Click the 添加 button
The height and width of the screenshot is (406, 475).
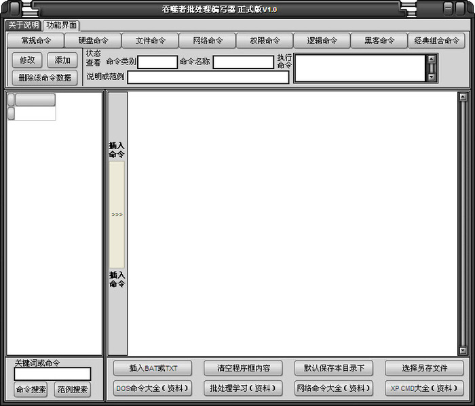point(62,60)
